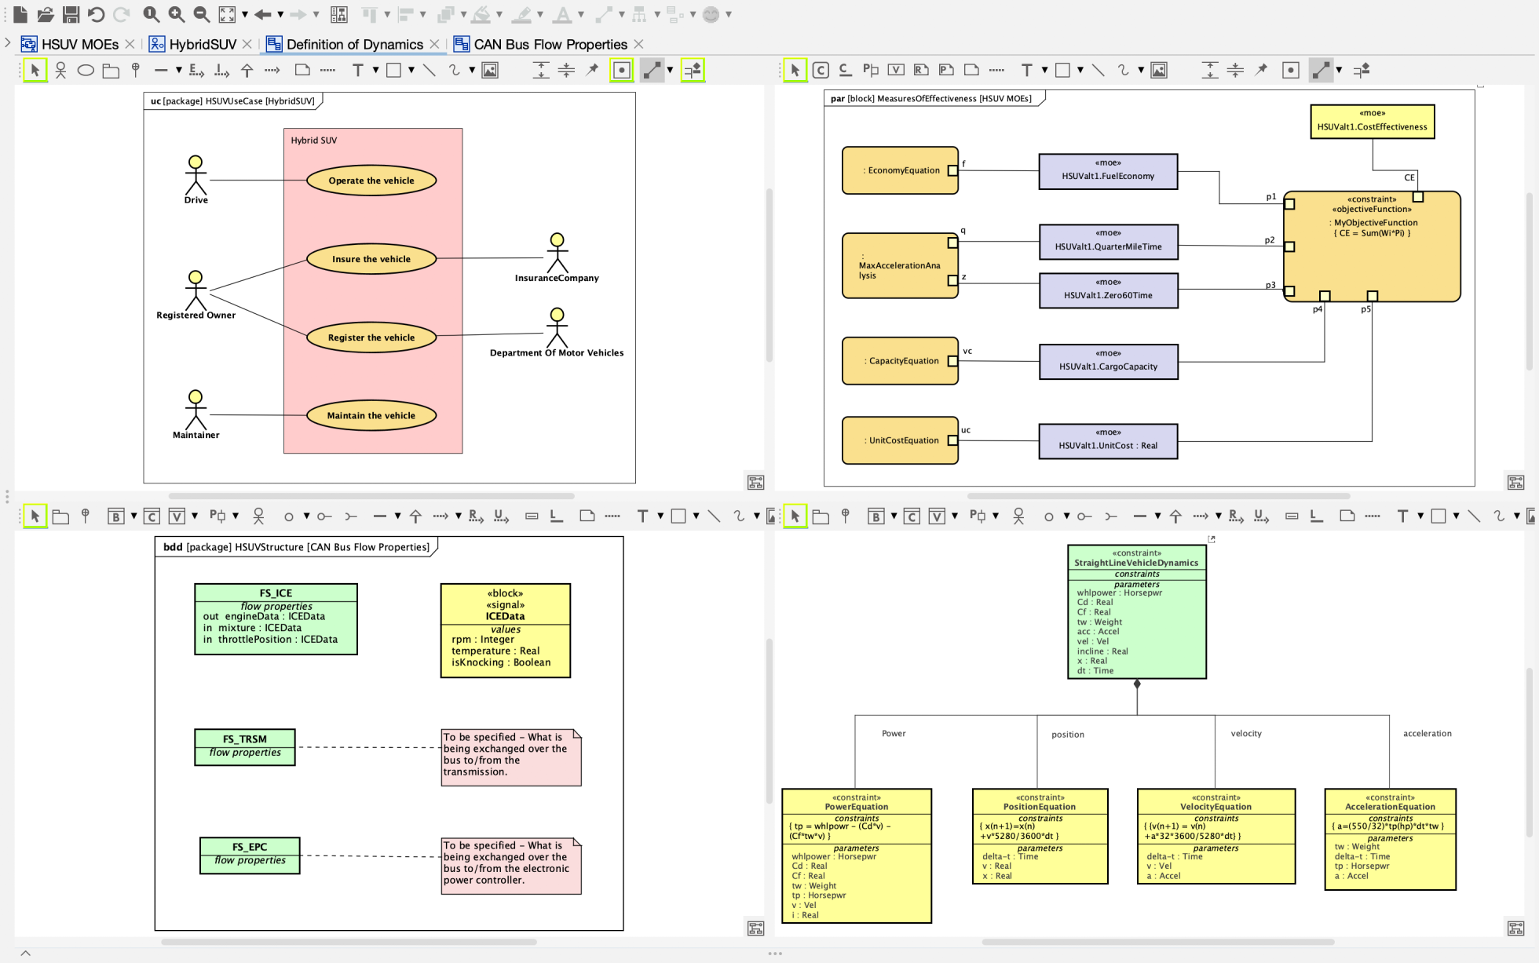Click the Undo icon

click(95, 14)
